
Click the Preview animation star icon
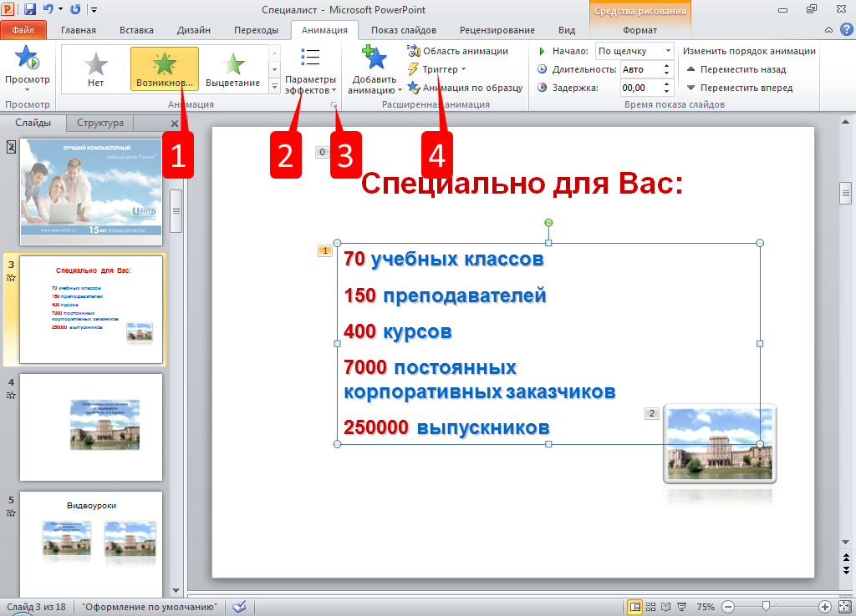pos(28,59)
